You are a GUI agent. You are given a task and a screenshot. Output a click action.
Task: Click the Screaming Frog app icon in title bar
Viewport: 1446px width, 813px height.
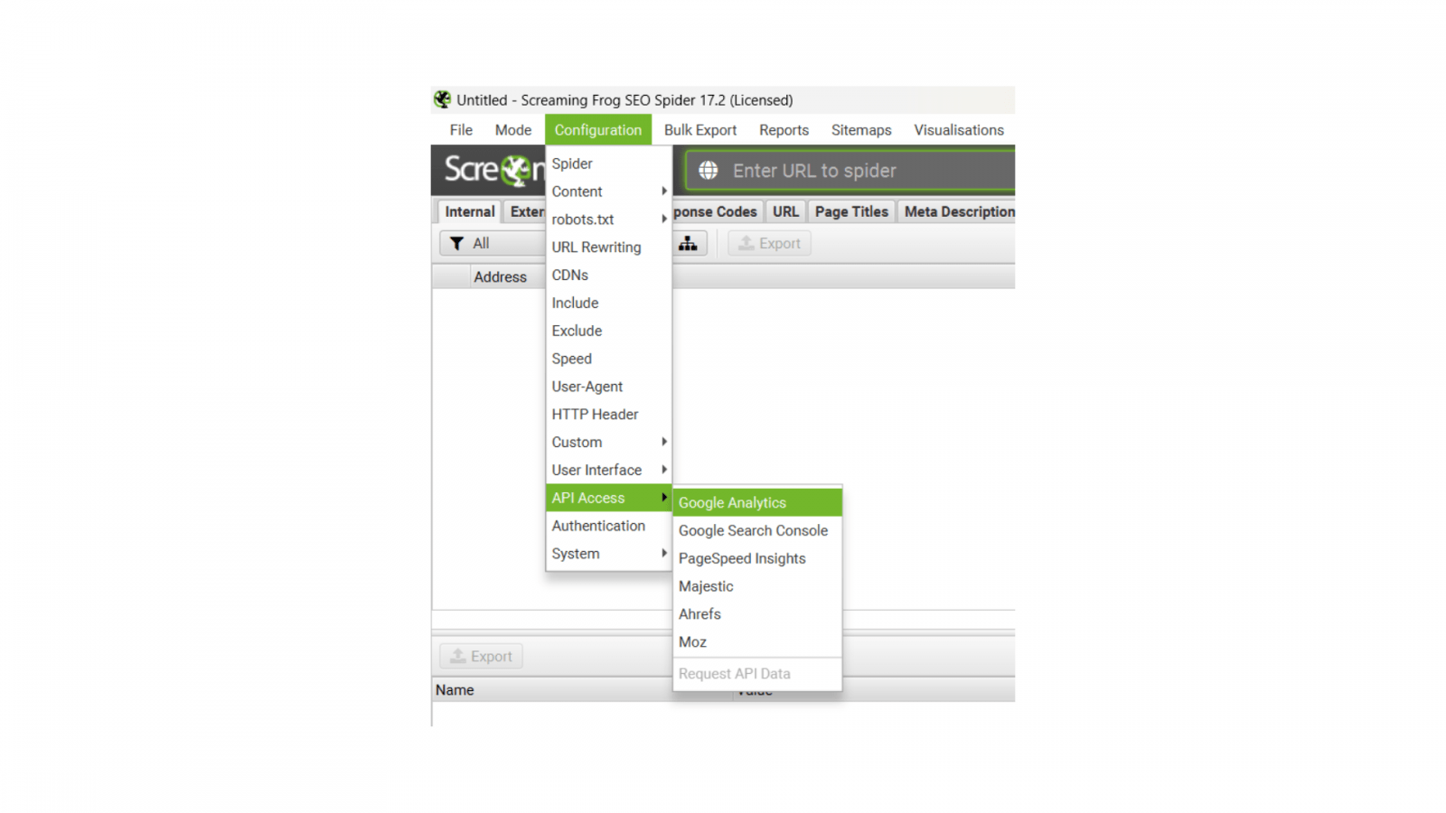(x=442, y=99)
